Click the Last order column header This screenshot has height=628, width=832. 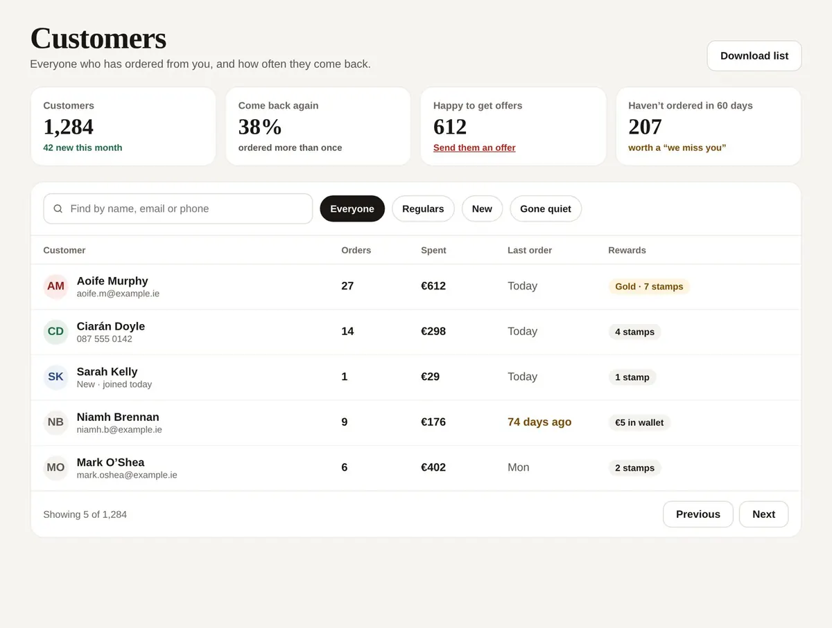(530, 250)
